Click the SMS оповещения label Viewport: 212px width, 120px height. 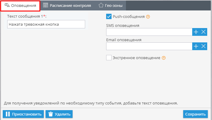(123, 26)
